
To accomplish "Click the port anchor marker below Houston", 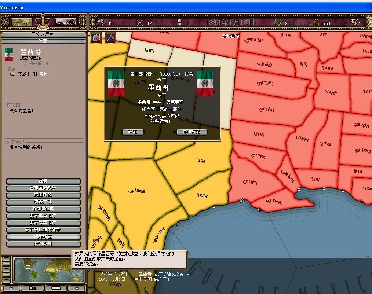I will (x=214, y=206).
